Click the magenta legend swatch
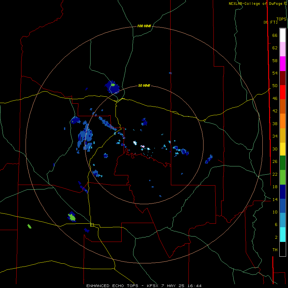This screenshot has height=288, width=288. [283, 64]
